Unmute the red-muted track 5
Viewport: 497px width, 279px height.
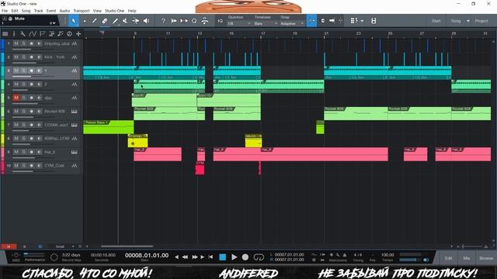click(16, 98)
